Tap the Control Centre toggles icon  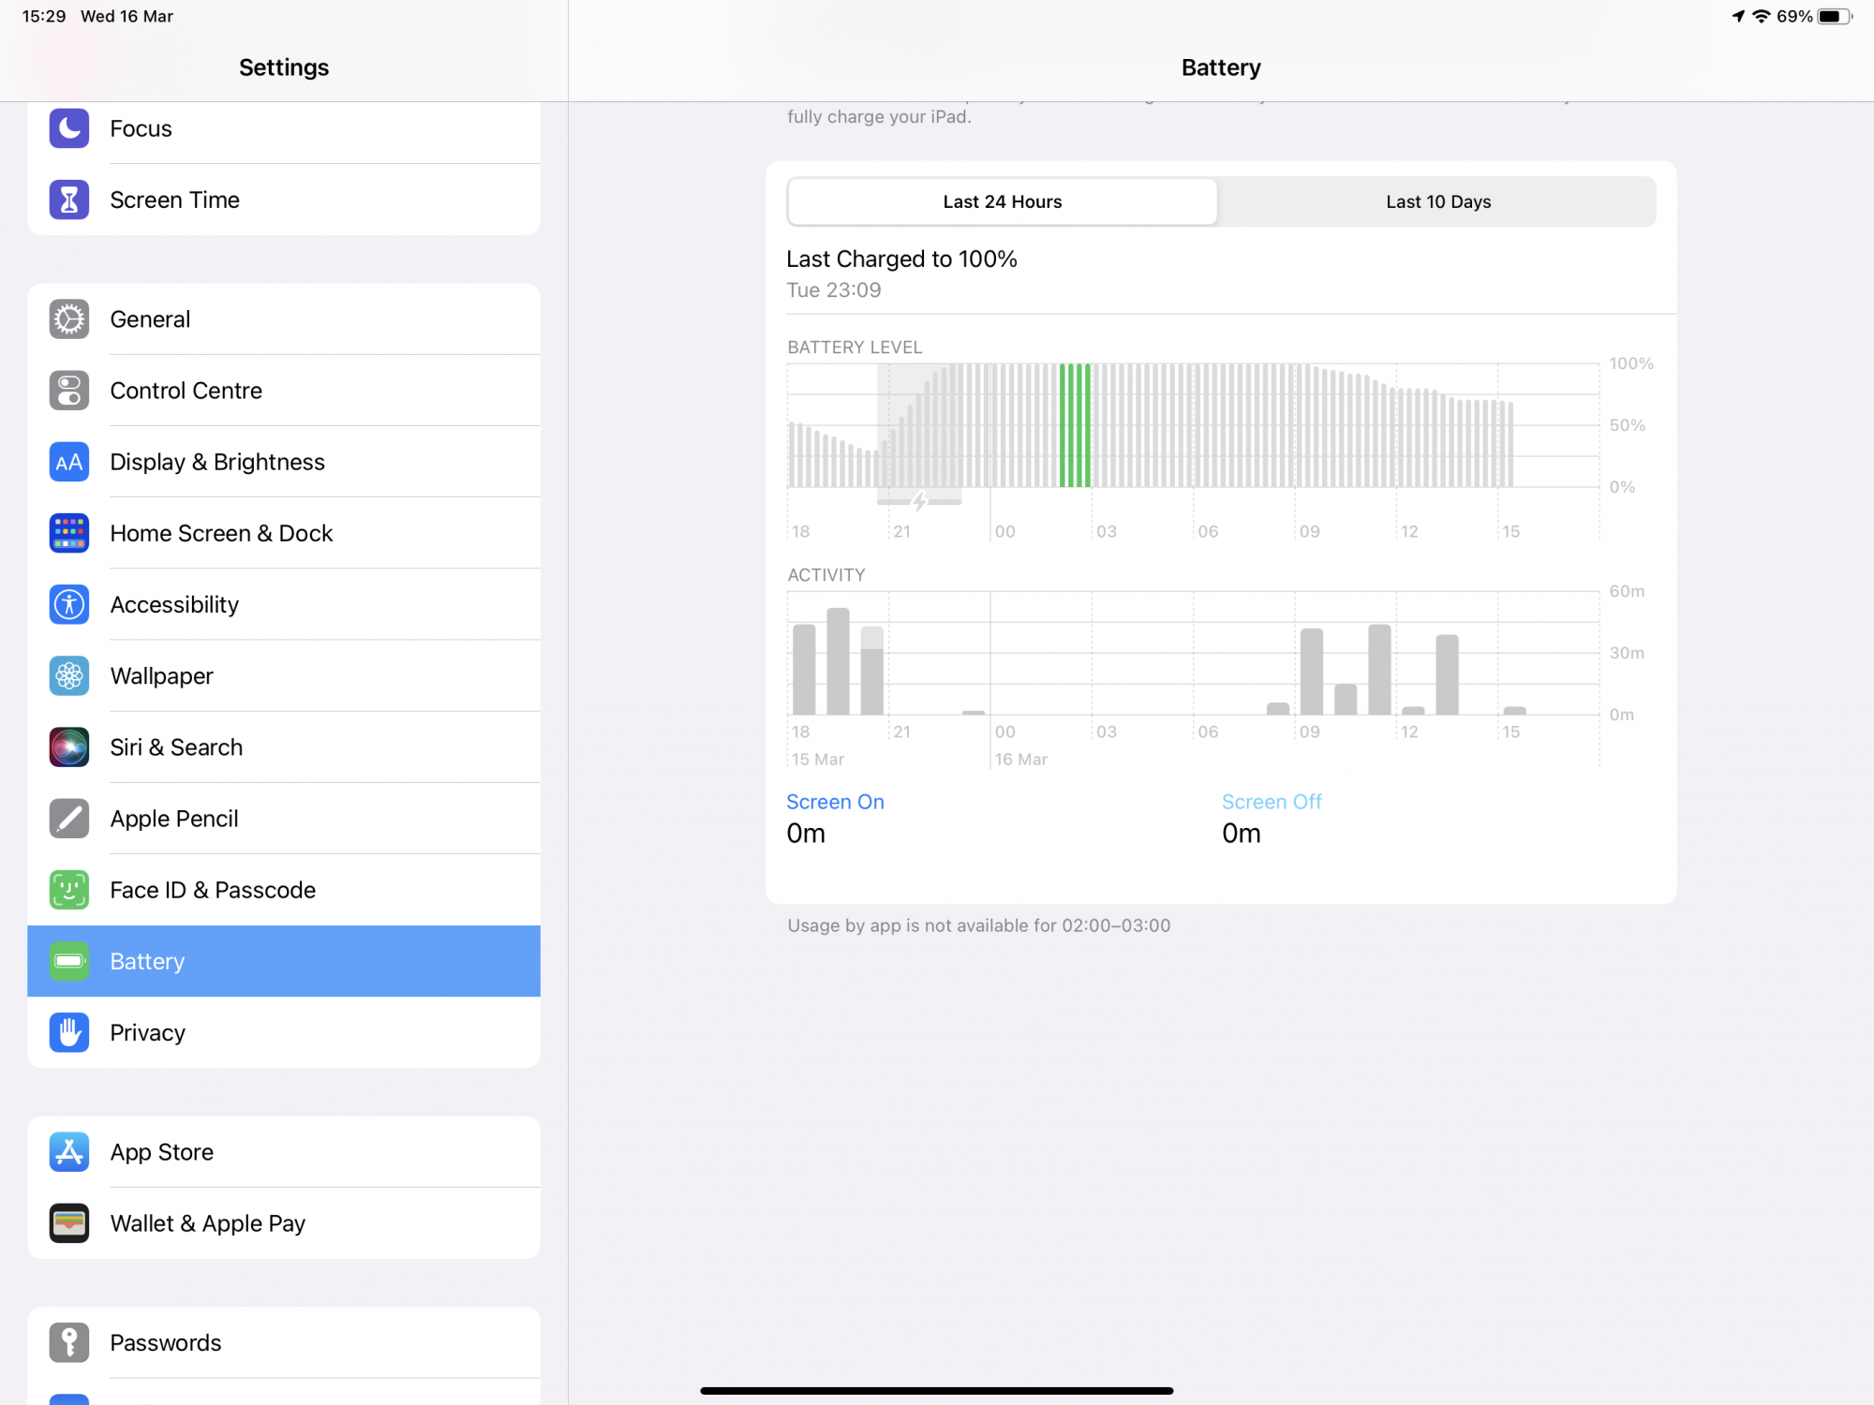69,391
